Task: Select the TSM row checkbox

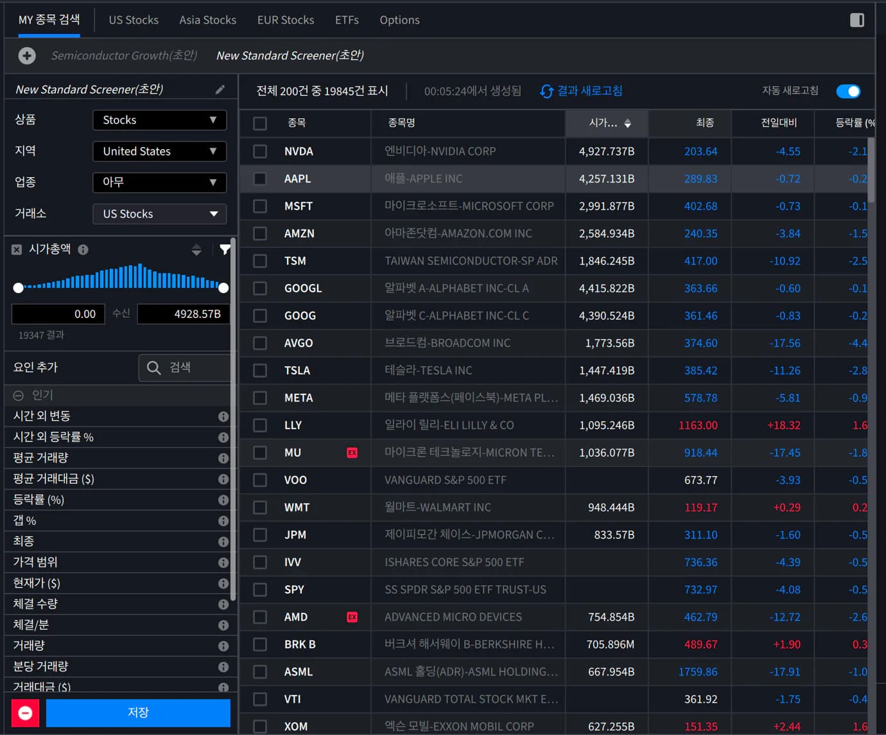Action: point(260,261)
